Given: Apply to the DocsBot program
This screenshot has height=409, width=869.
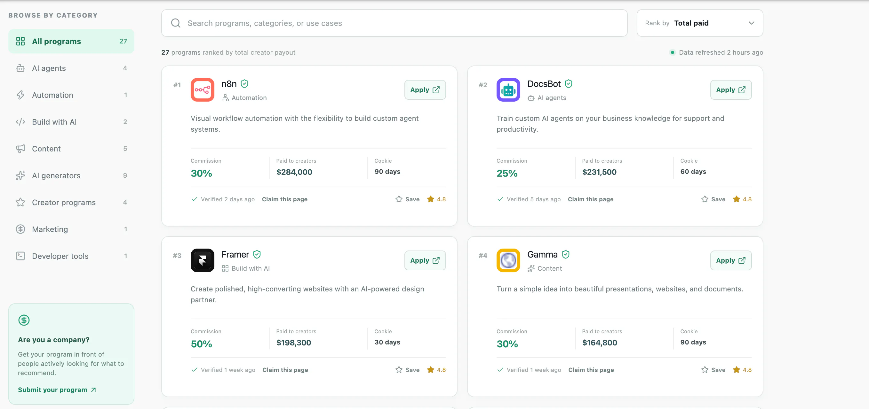Looking at the screenshot, I should coord(731,89).
